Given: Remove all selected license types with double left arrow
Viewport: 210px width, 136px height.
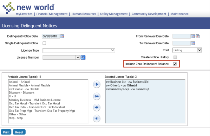Looking at the screenshot, I should (97, 108).
